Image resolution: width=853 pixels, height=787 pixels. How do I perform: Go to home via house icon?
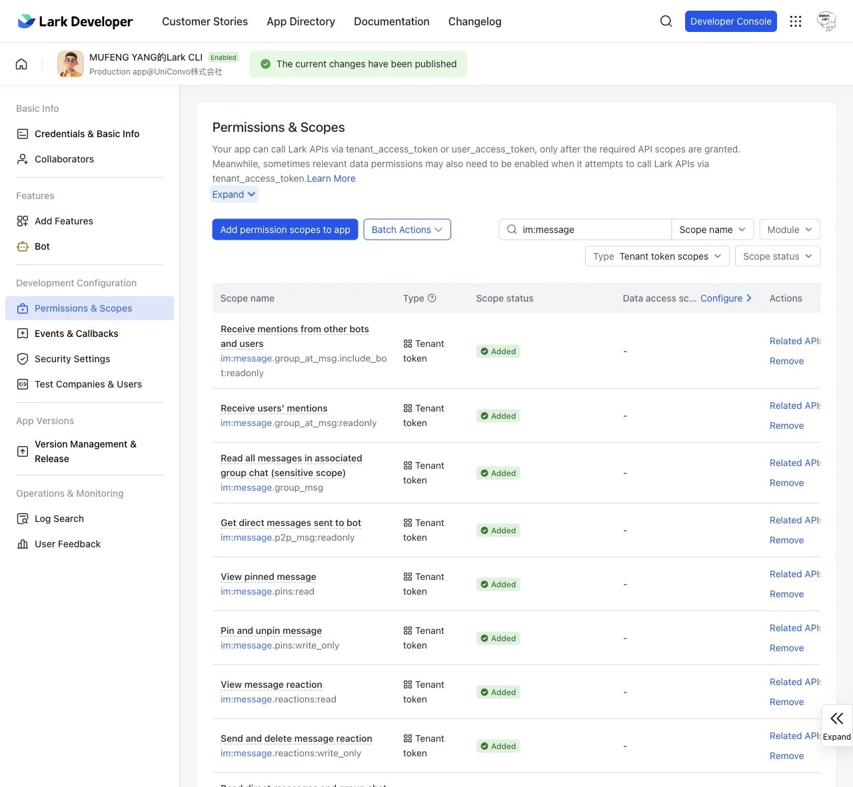[21, 64]
